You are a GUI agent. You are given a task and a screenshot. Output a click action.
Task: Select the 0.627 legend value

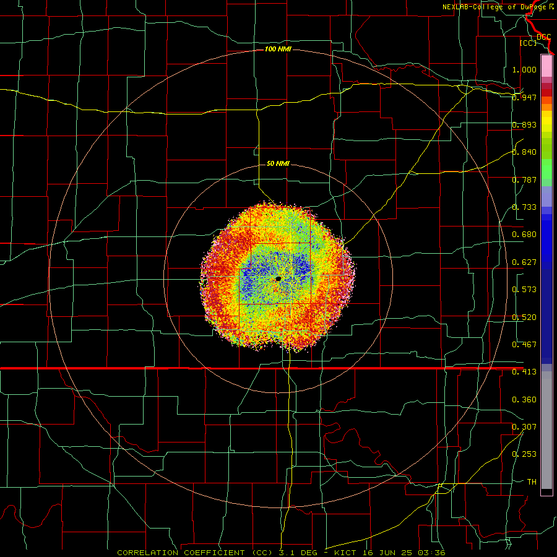524,262
